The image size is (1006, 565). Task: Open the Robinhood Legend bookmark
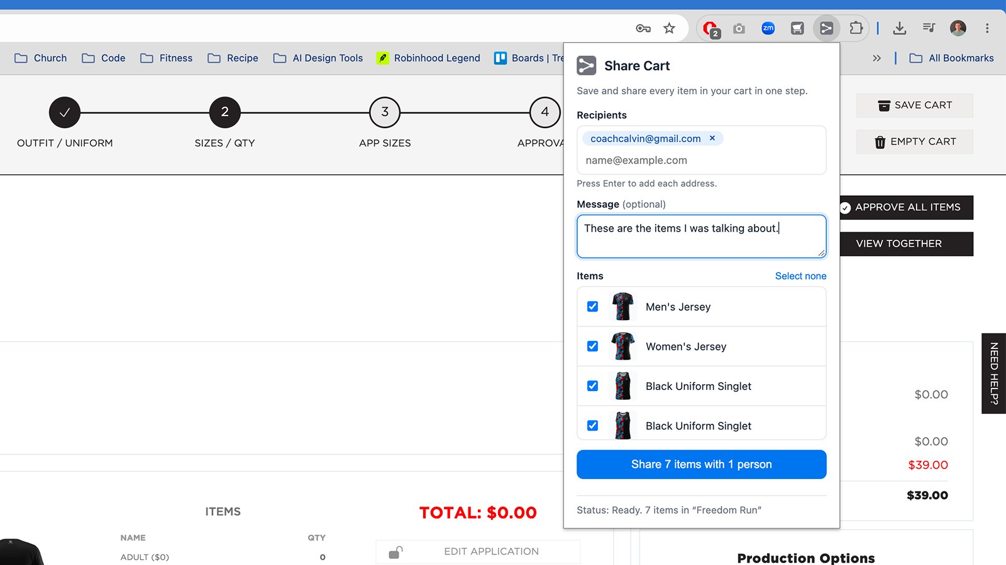click(x=428, y=58)
